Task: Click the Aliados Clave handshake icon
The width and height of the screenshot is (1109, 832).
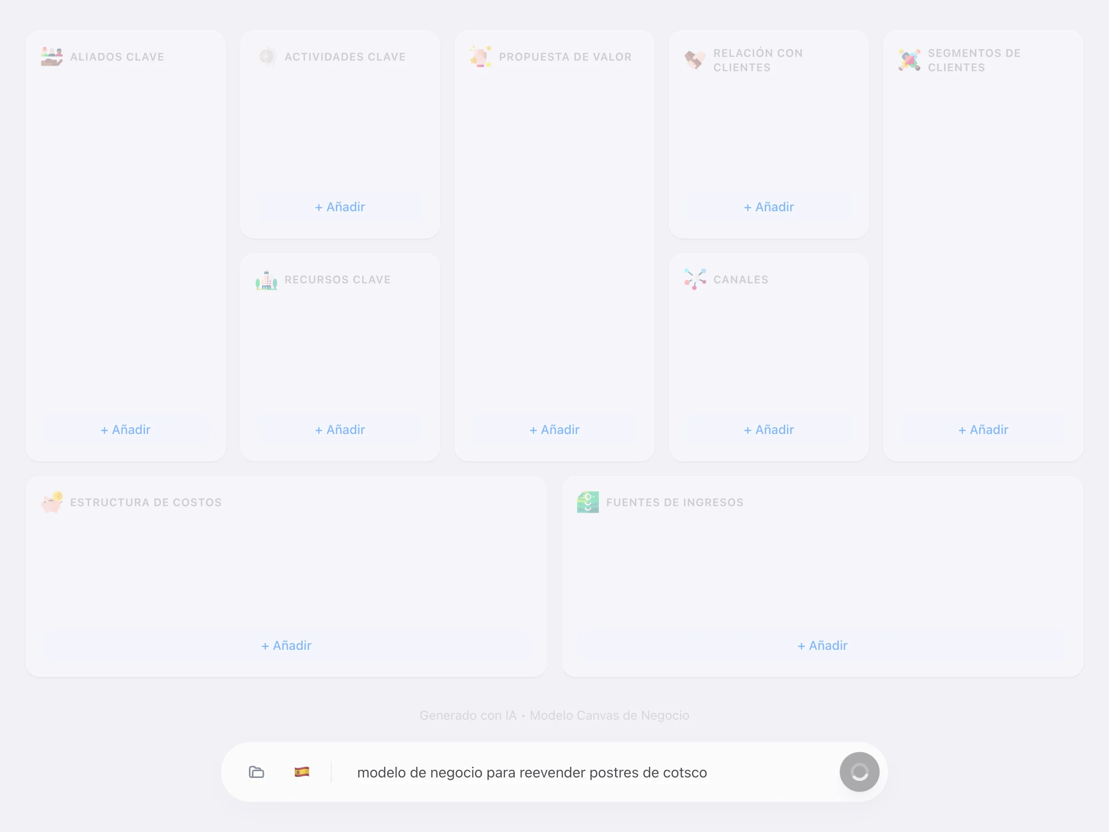Action: click(52, 56)
